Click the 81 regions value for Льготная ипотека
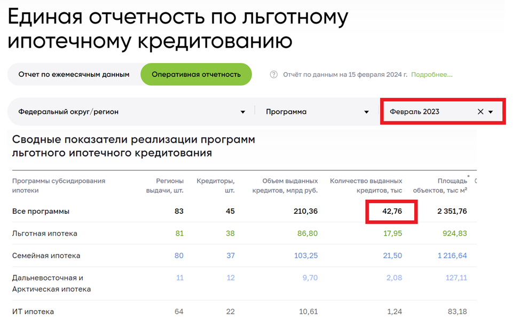The height and width of the screenshot is (325, 520). tap(180, 233)
